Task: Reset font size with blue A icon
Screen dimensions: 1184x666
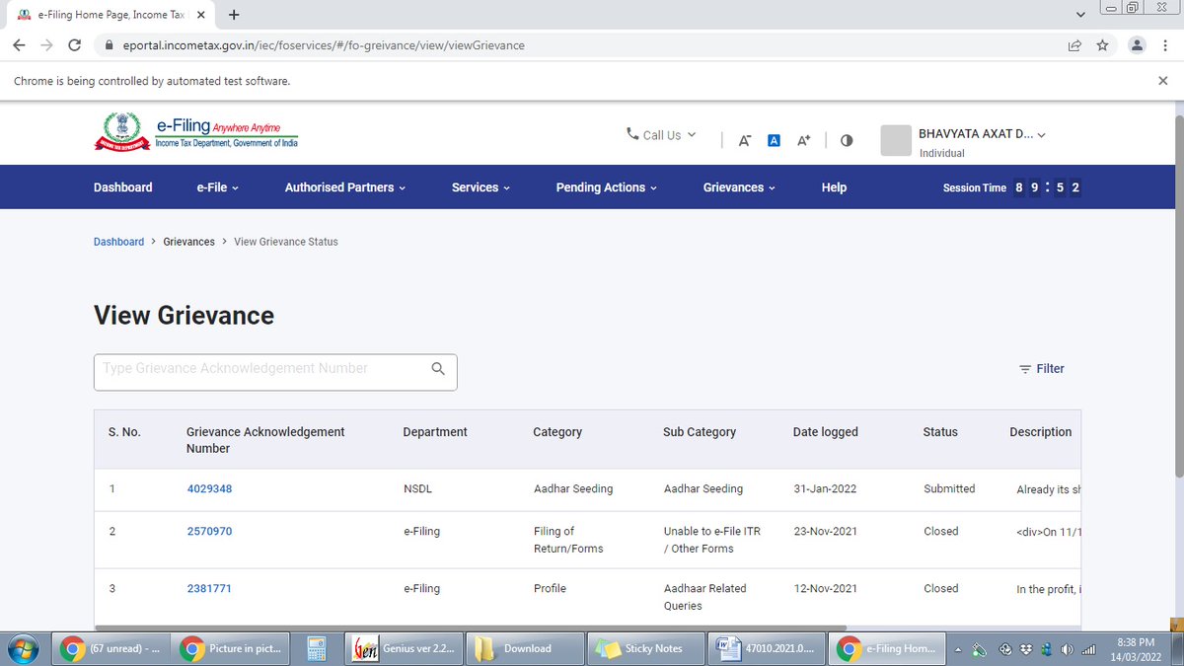Action: pos(775,140)
